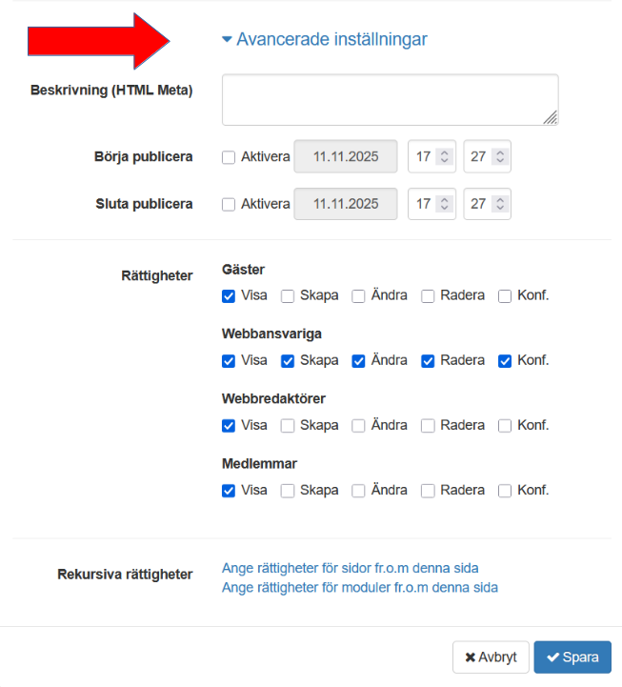Screen dimensions: 622x687
Task: Click the Börja publicera date field
Action: point(346,157)
